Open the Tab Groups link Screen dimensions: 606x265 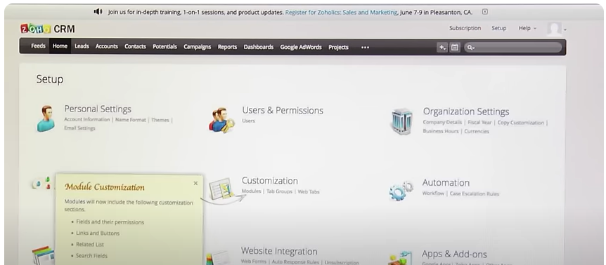tap(279, 191)
